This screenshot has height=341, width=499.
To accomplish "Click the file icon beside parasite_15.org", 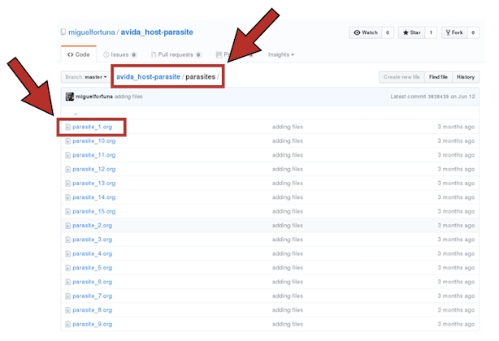I will 67,211.
